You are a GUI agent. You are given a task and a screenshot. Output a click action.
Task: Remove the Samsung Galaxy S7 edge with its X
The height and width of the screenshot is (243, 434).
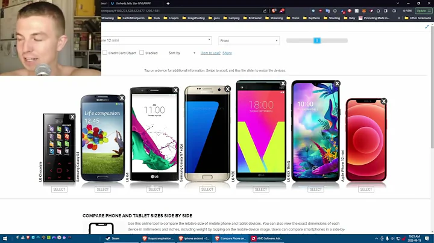227,88
